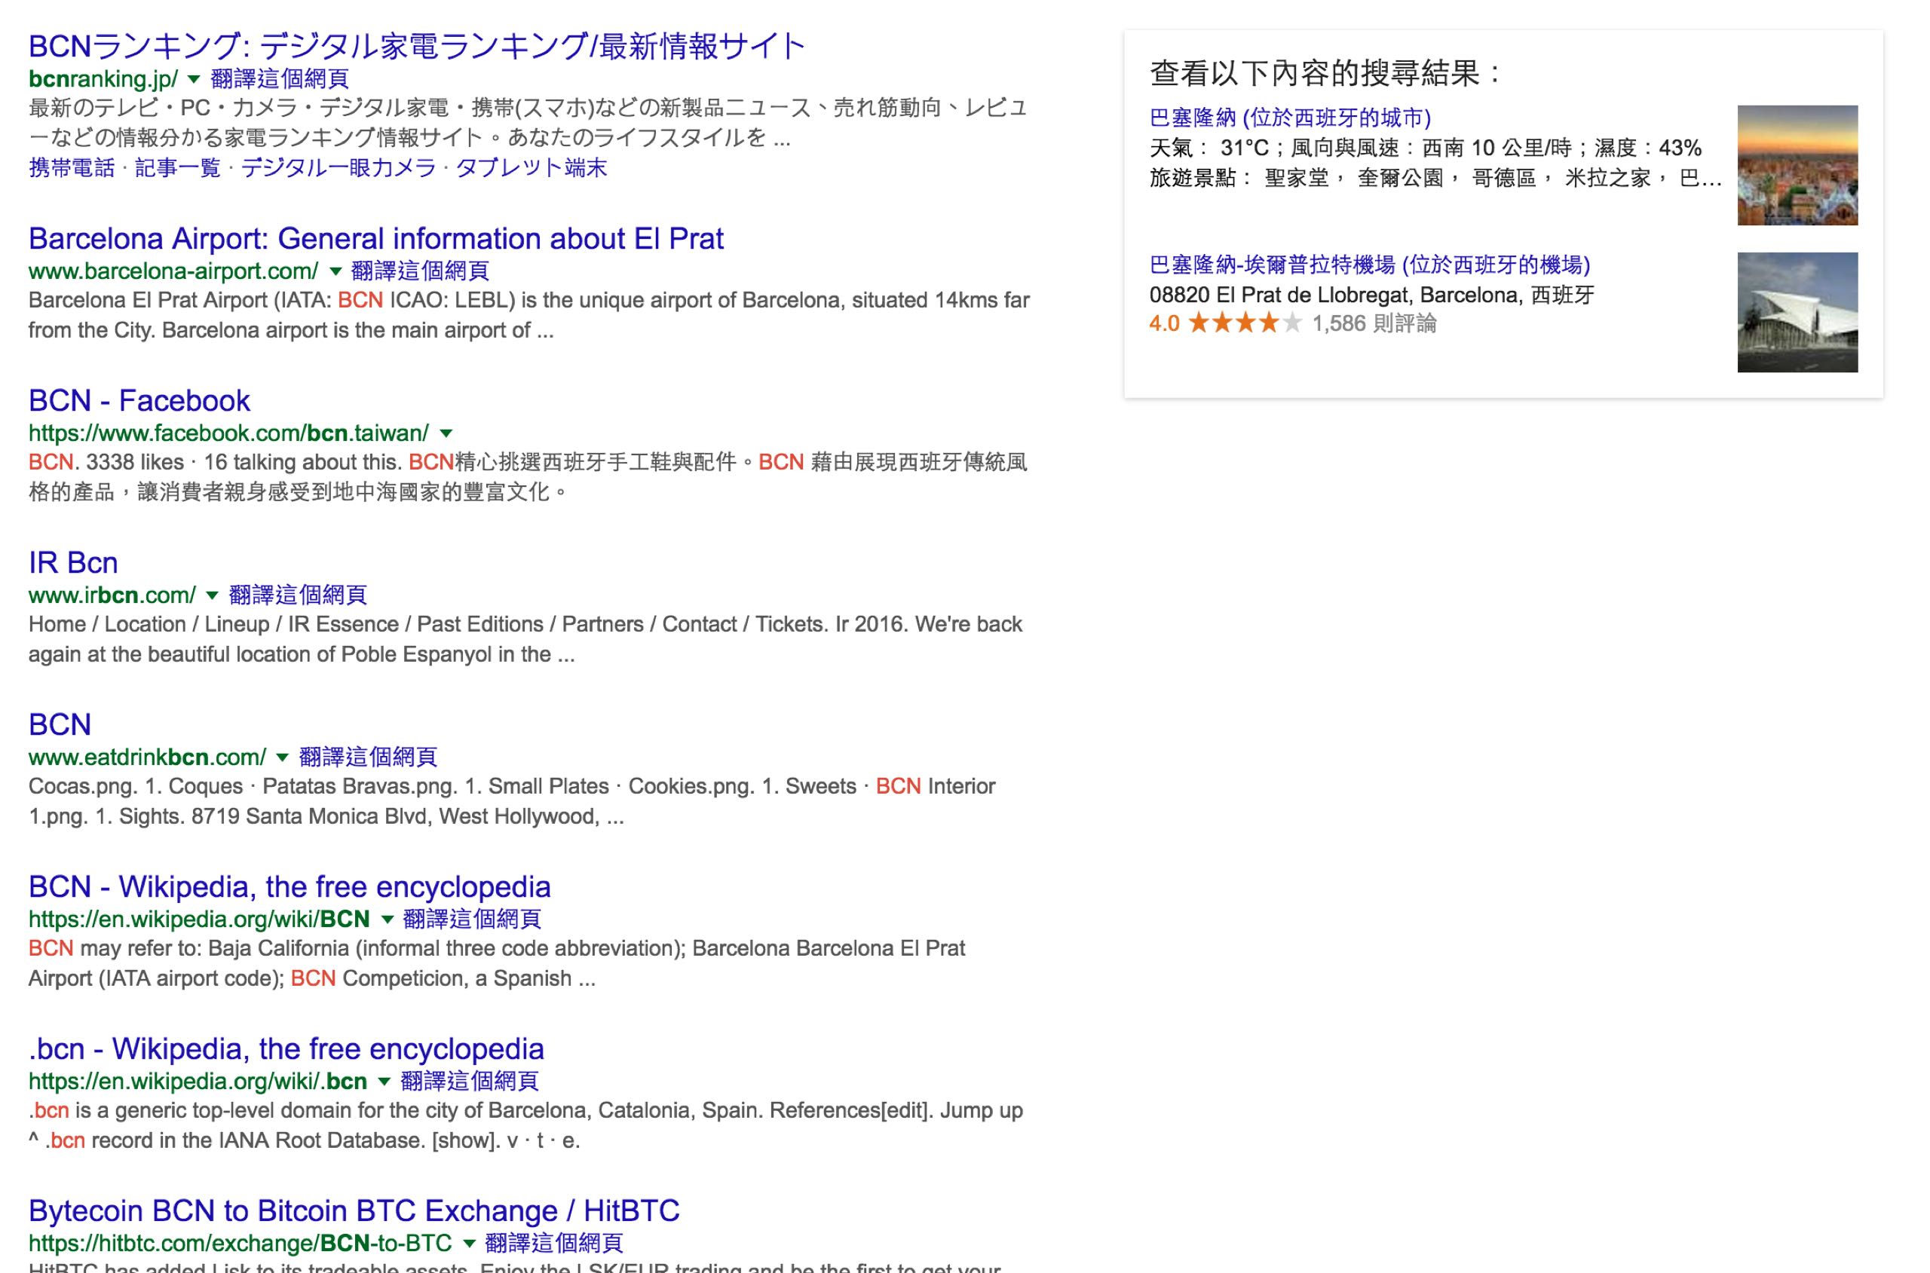The image size is (1930, 1273).
Task: Click the dropdown arrow after facebook.com/bcn.taiwan
Action: [x=446, y=433]
